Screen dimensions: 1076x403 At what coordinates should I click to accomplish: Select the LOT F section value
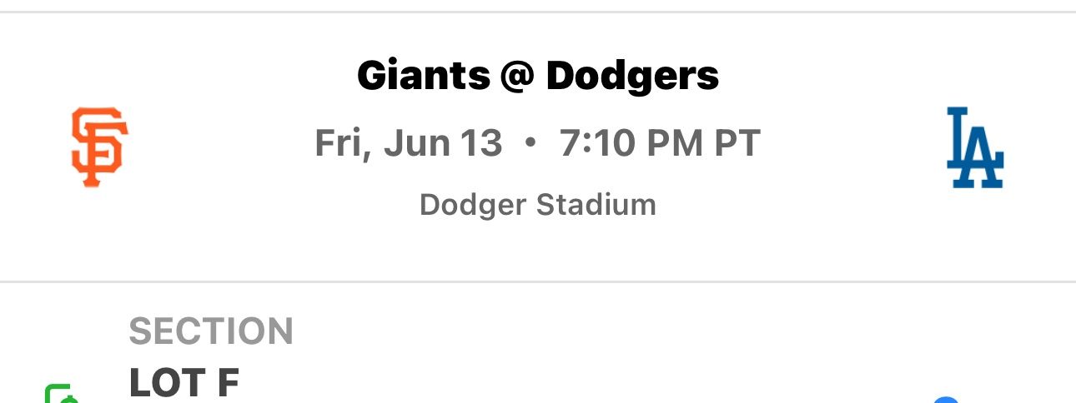184,383
